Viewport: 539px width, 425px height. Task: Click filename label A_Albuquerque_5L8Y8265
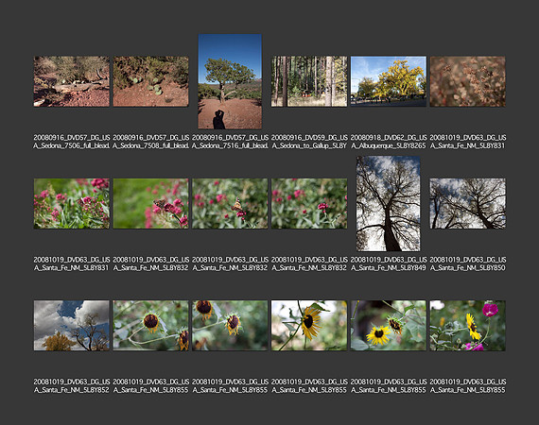tap(389, 145)
